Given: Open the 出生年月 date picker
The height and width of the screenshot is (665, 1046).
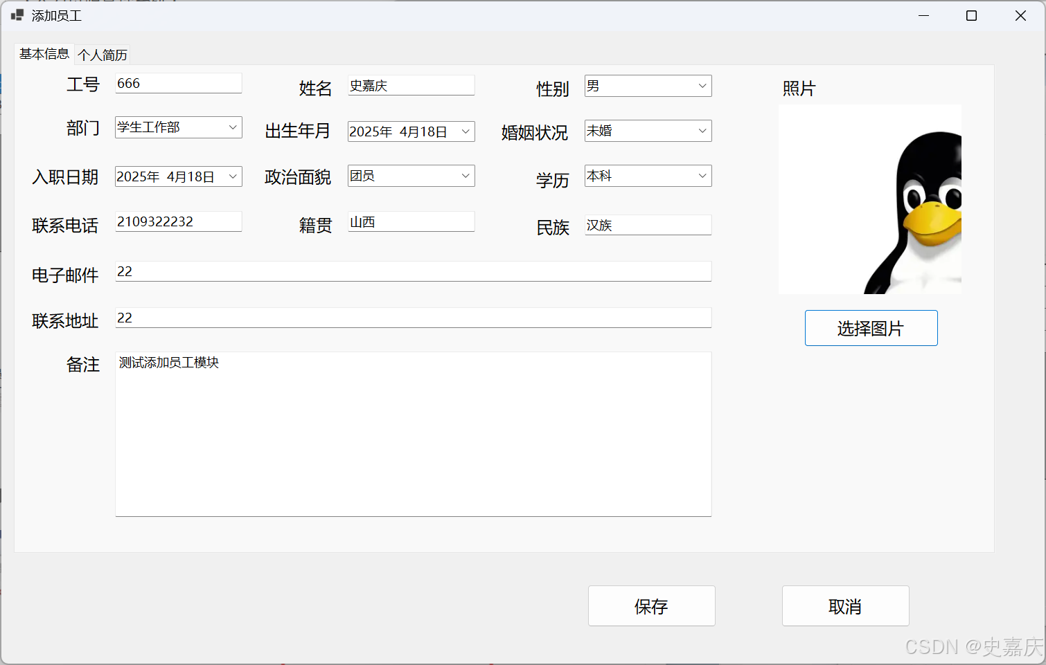Looking at the screenshot, I should pos(411,131).
